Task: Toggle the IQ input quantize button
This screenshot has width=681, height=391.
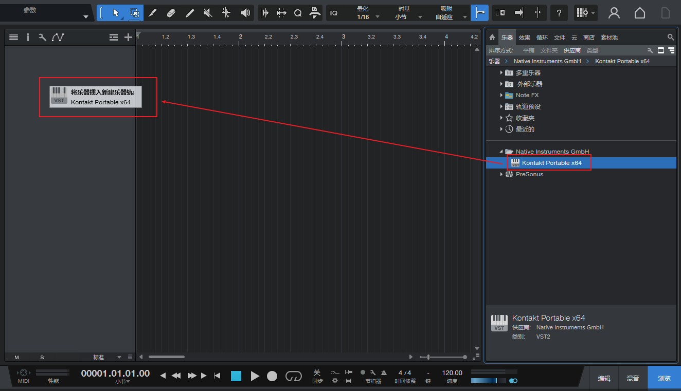Action: (x=334, y=13)
